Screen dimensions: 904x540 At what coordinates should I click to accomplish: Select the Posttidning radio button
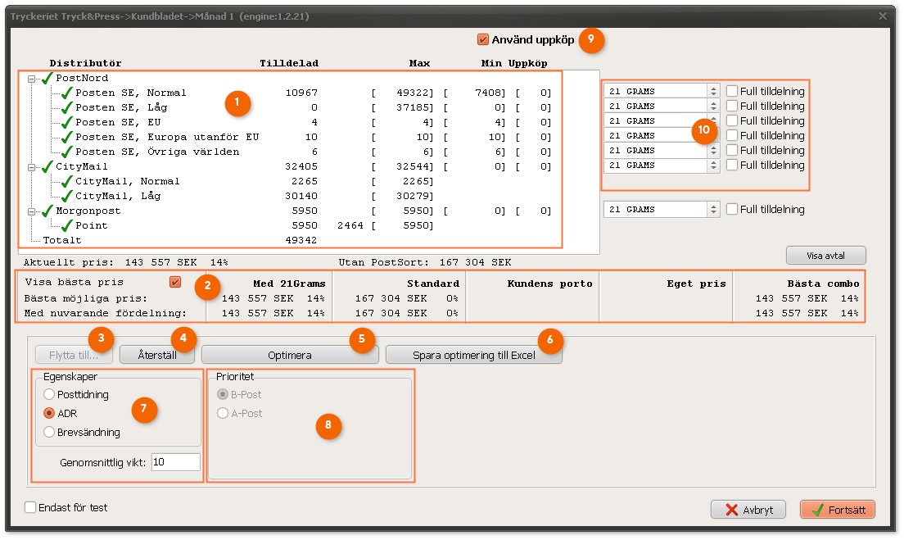click(x=49, y=394)
